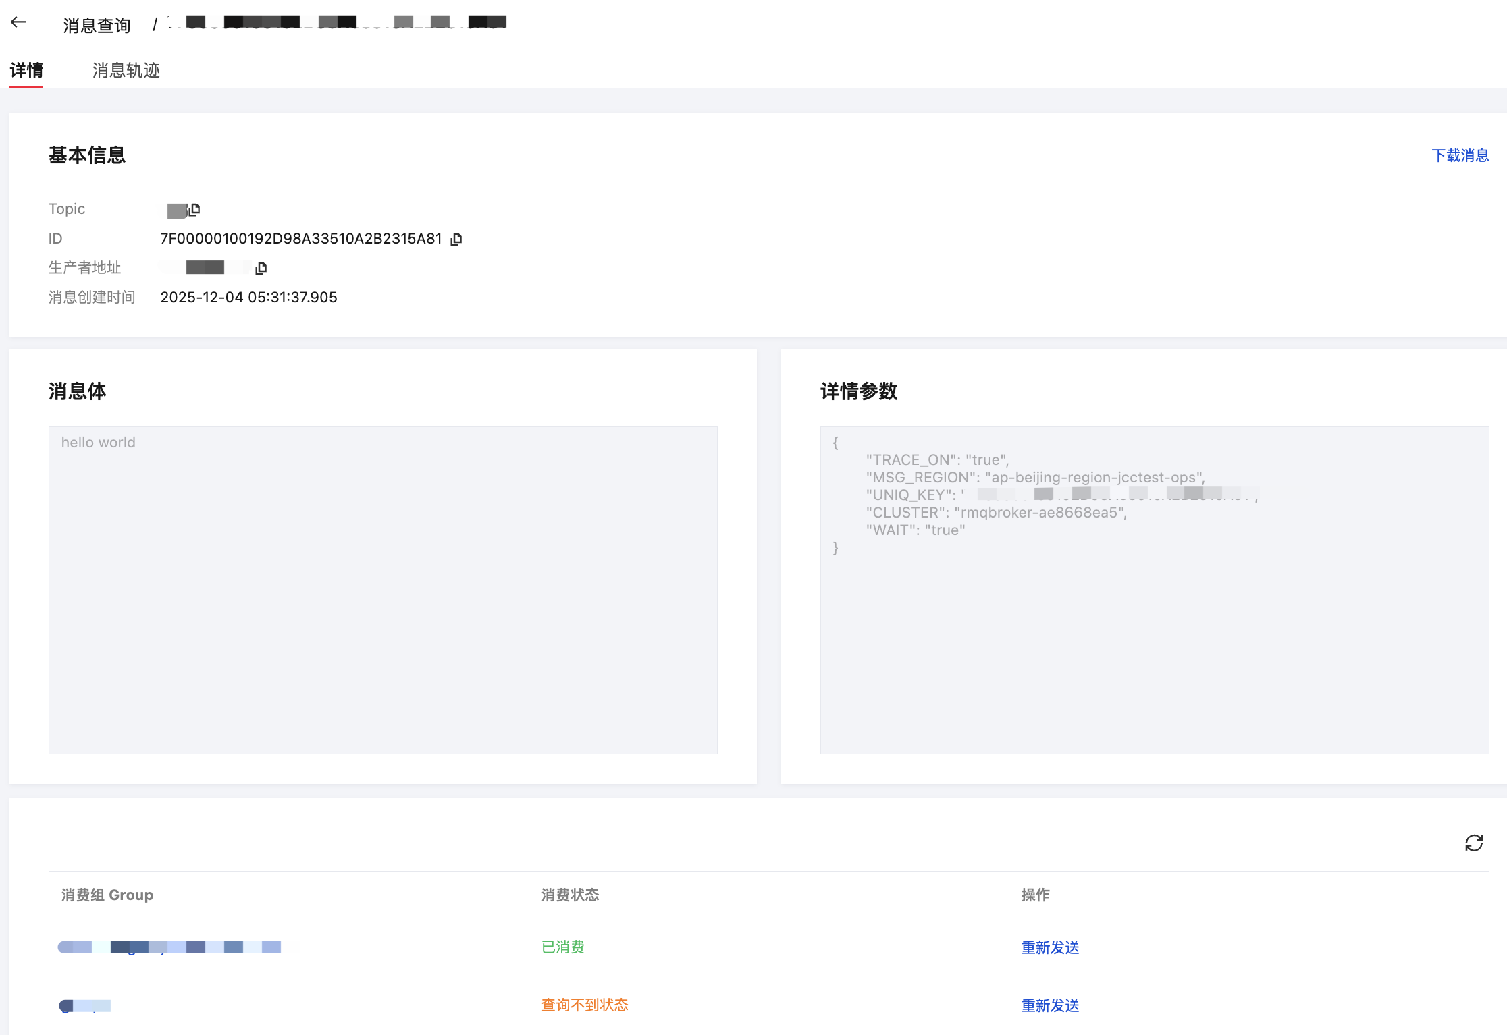Click the "CLUSTER": "rmqbroker-ae8668ea5" line

[x=997, y=513]
